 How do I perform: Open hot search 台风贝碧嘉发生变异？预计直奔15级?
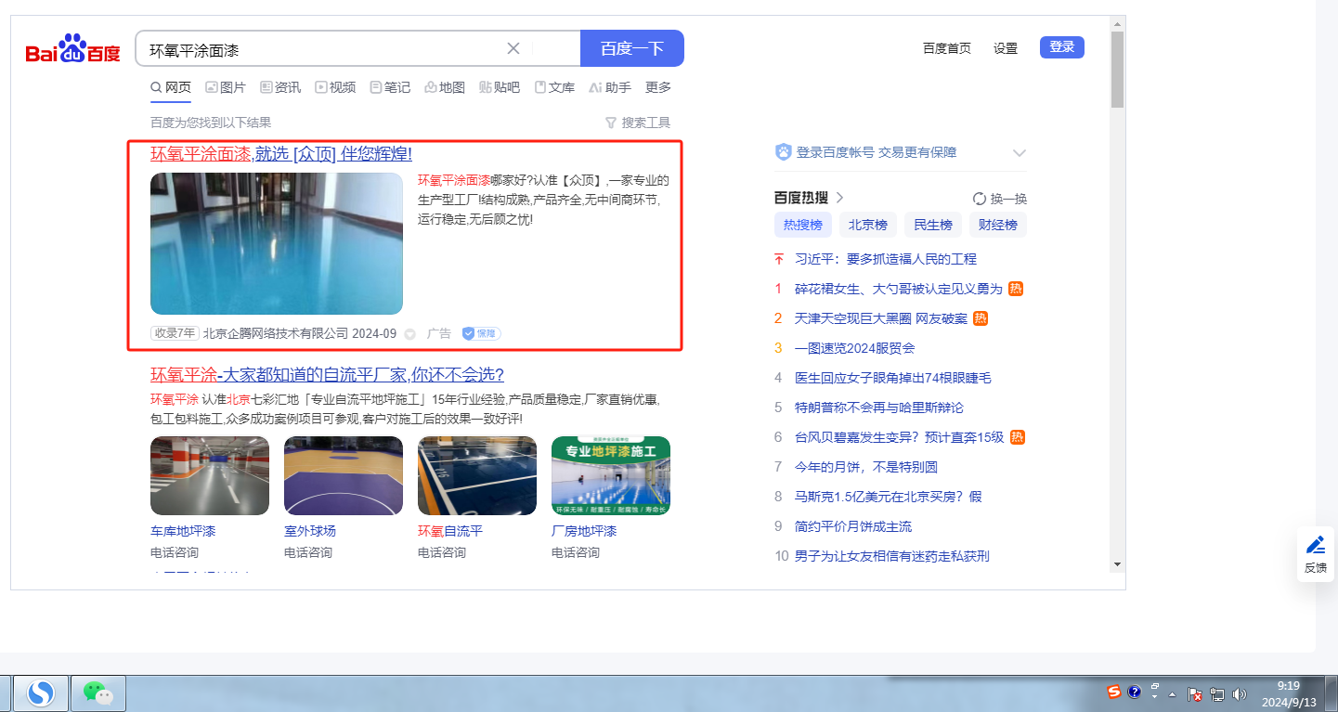(x=899, y=437)
